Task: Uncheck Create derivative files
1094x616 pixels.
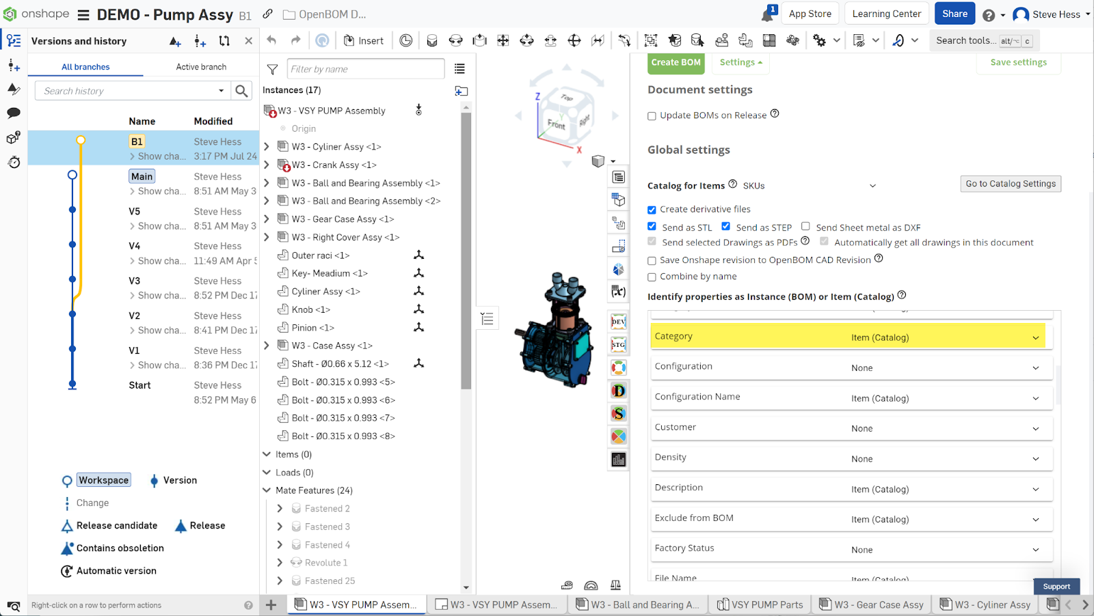Action: pyautogui.click(x=652, y=210)
